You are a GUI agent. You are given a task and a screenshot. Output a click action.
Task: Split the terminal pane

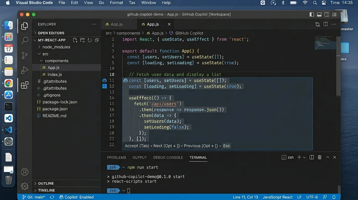tap(312, 157)
